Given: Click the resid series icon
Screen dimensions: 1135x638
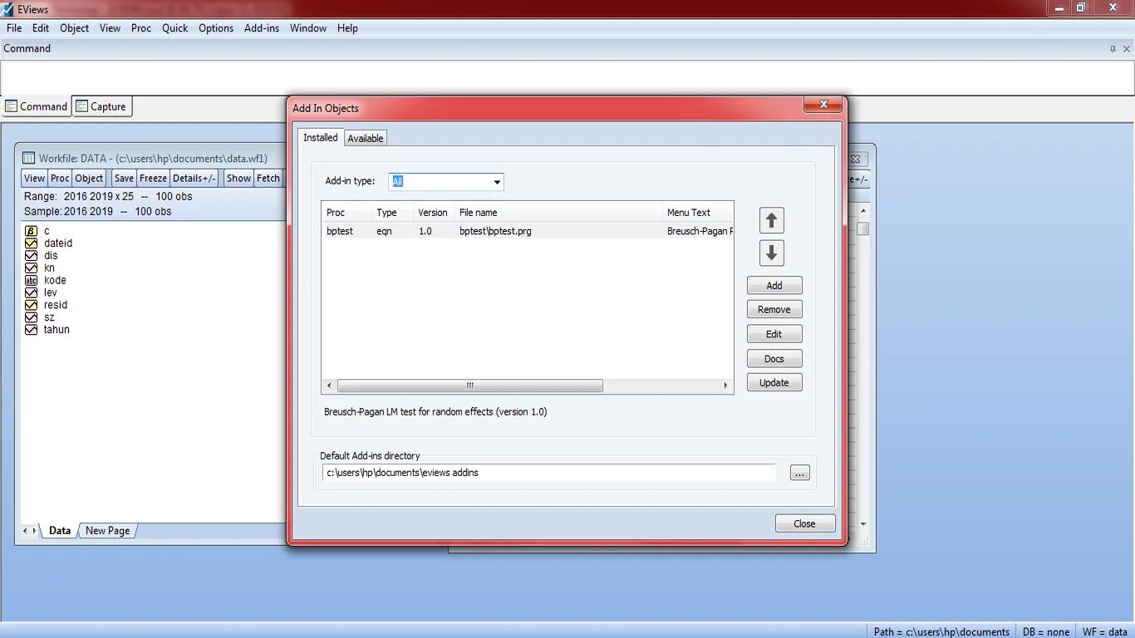Looking at the screenshot, I should pos(31,305).
